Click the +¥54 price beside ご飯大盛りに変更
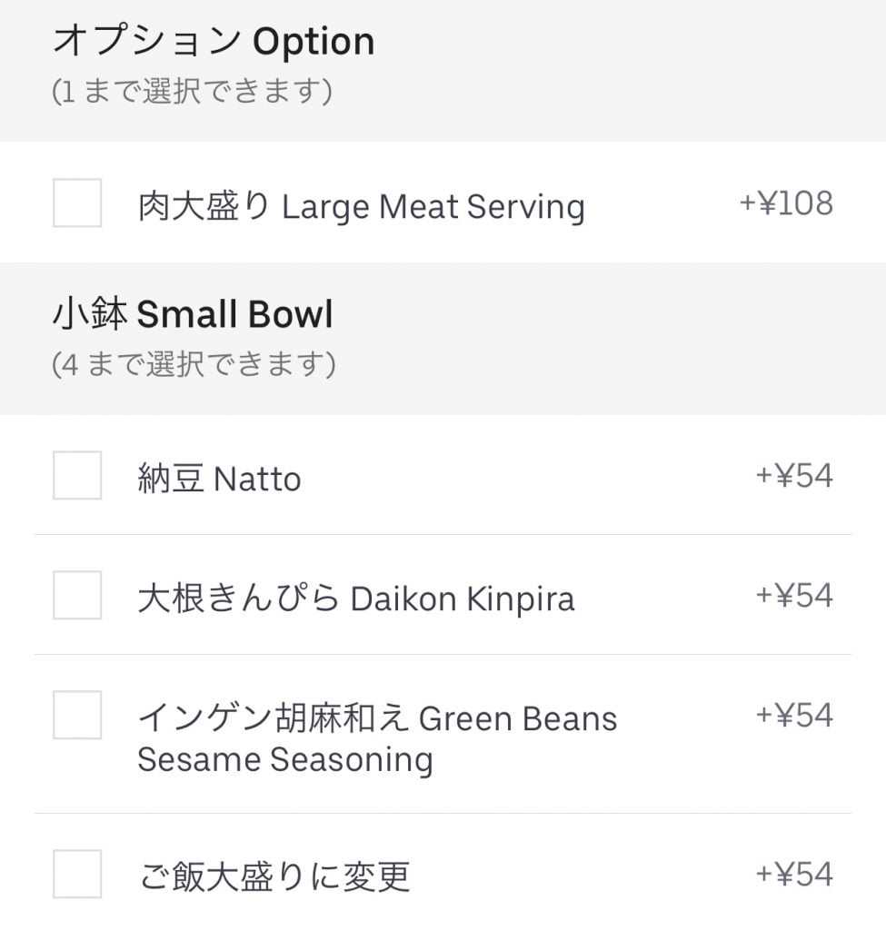The height and width of the screenshot is (930, 886). [793, 875]
